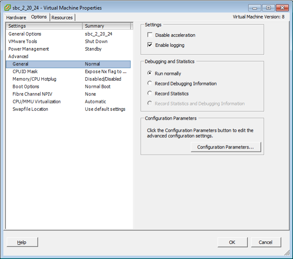
Task: Select Run normally radio option
Action: click(150, 74)
